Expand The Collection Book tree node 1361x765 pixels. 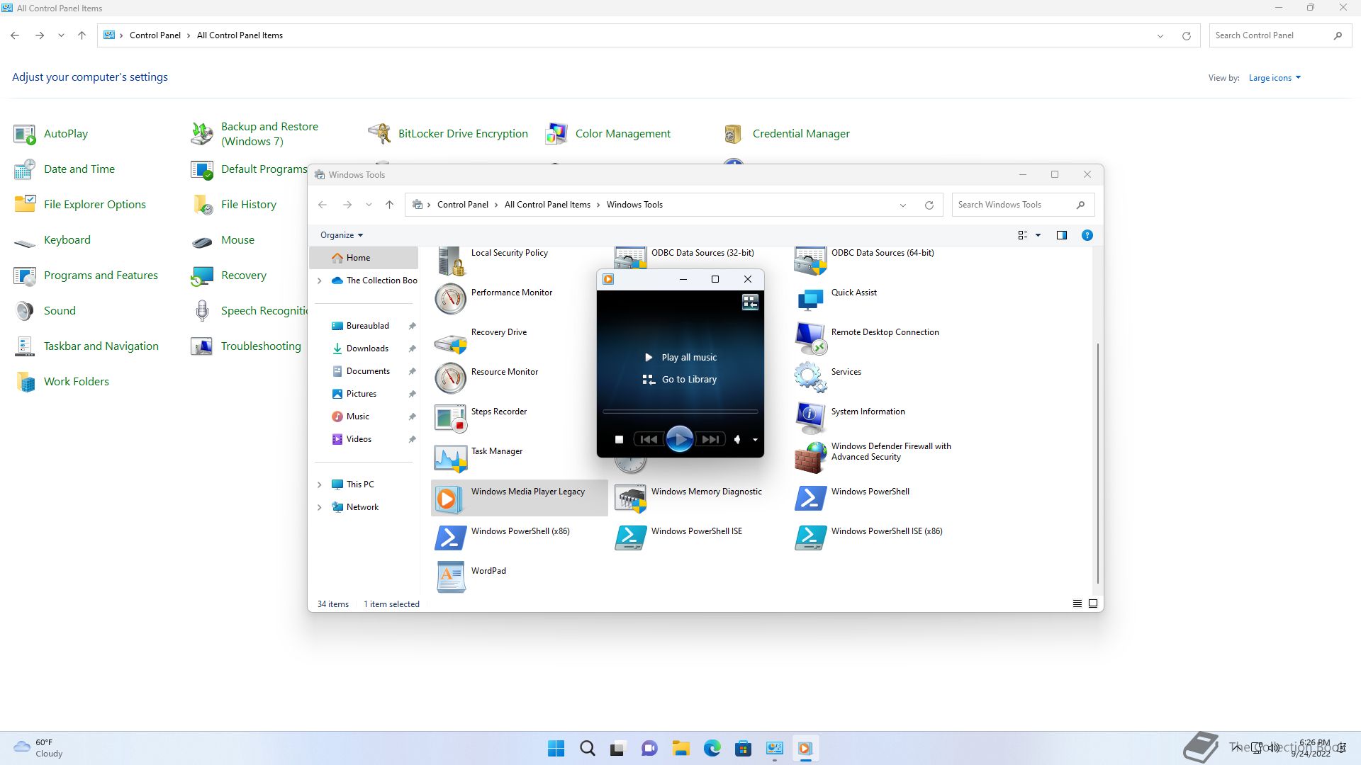pyautogui.click(x=319, y=280)
